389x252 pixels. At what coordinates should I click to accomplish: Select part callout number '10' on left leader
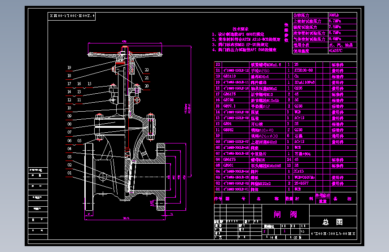click(69, 108)
